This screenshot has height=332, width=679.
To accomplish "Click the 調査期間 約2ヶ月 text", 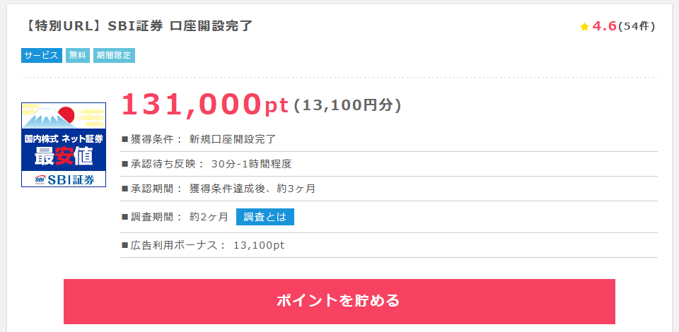I will 175,217.
